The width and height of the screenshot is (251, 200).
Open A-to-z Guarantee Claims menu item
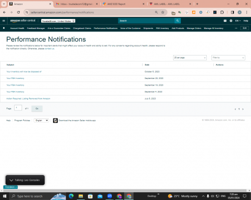[59, 28]
